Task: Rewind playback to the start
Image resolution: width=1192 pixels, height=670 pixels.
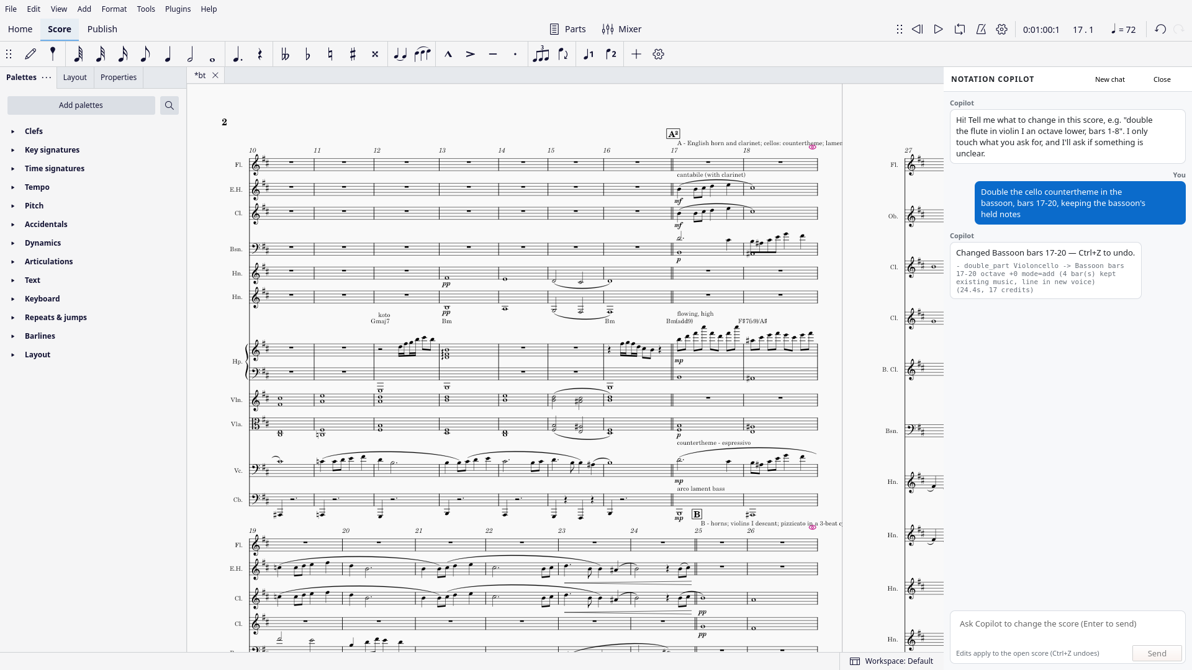Action: (x=917, y=29)
